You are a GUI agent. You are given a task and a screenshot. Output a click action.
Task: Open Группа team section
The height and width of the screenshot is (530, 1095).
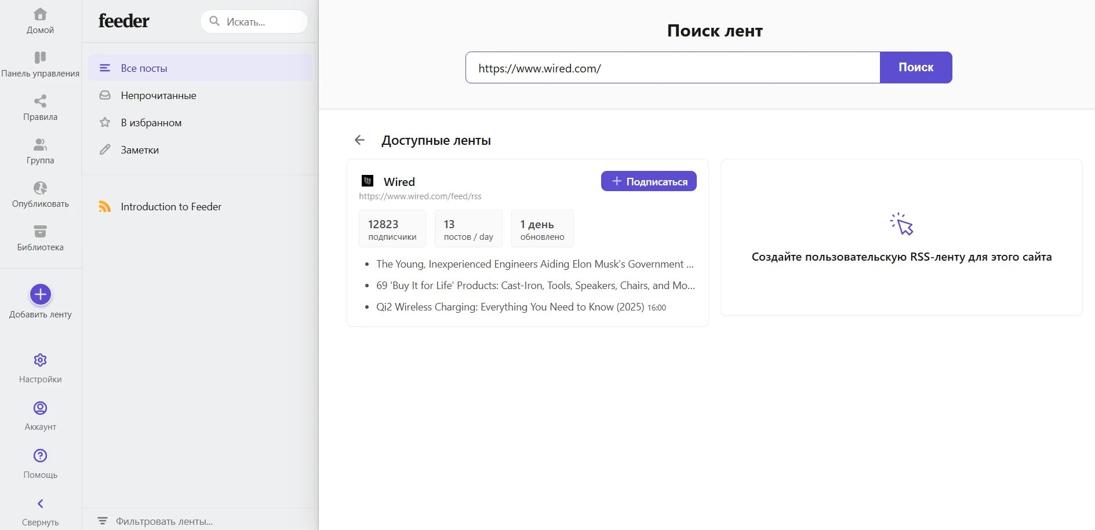point(40,152)
